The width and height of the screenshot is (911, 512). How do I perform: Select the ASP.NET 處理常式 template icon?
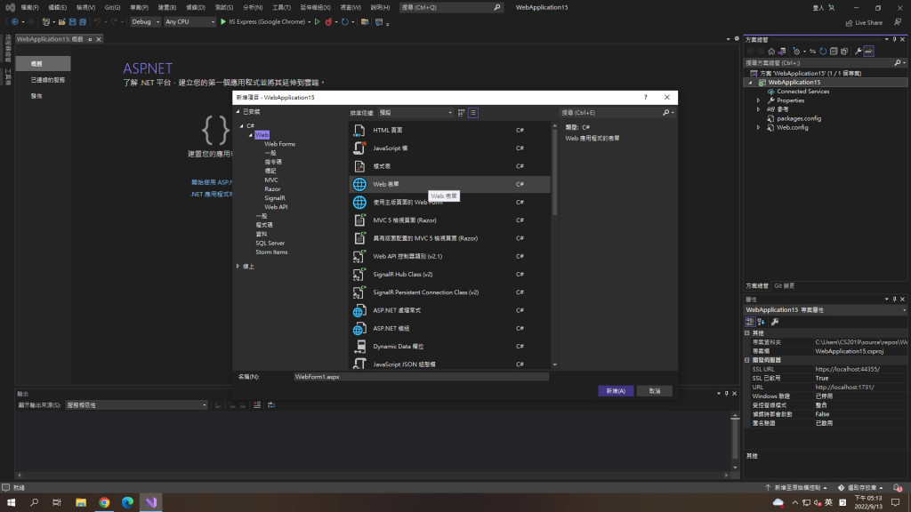pos(359,310)
